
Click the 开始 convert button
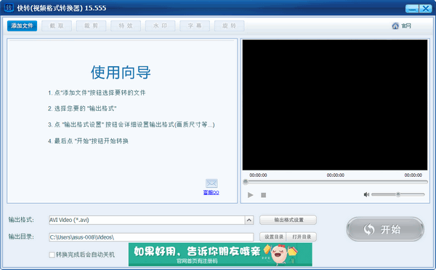pyautogui.click(x=385, y=229)
